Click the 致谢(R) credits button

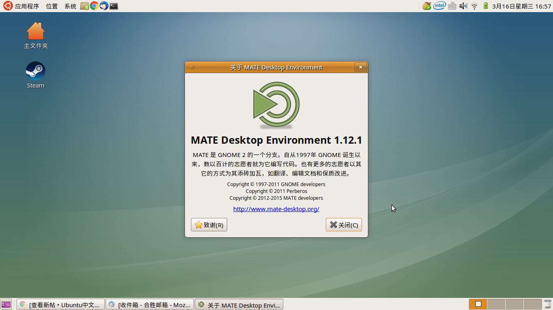tap(209, 225)
